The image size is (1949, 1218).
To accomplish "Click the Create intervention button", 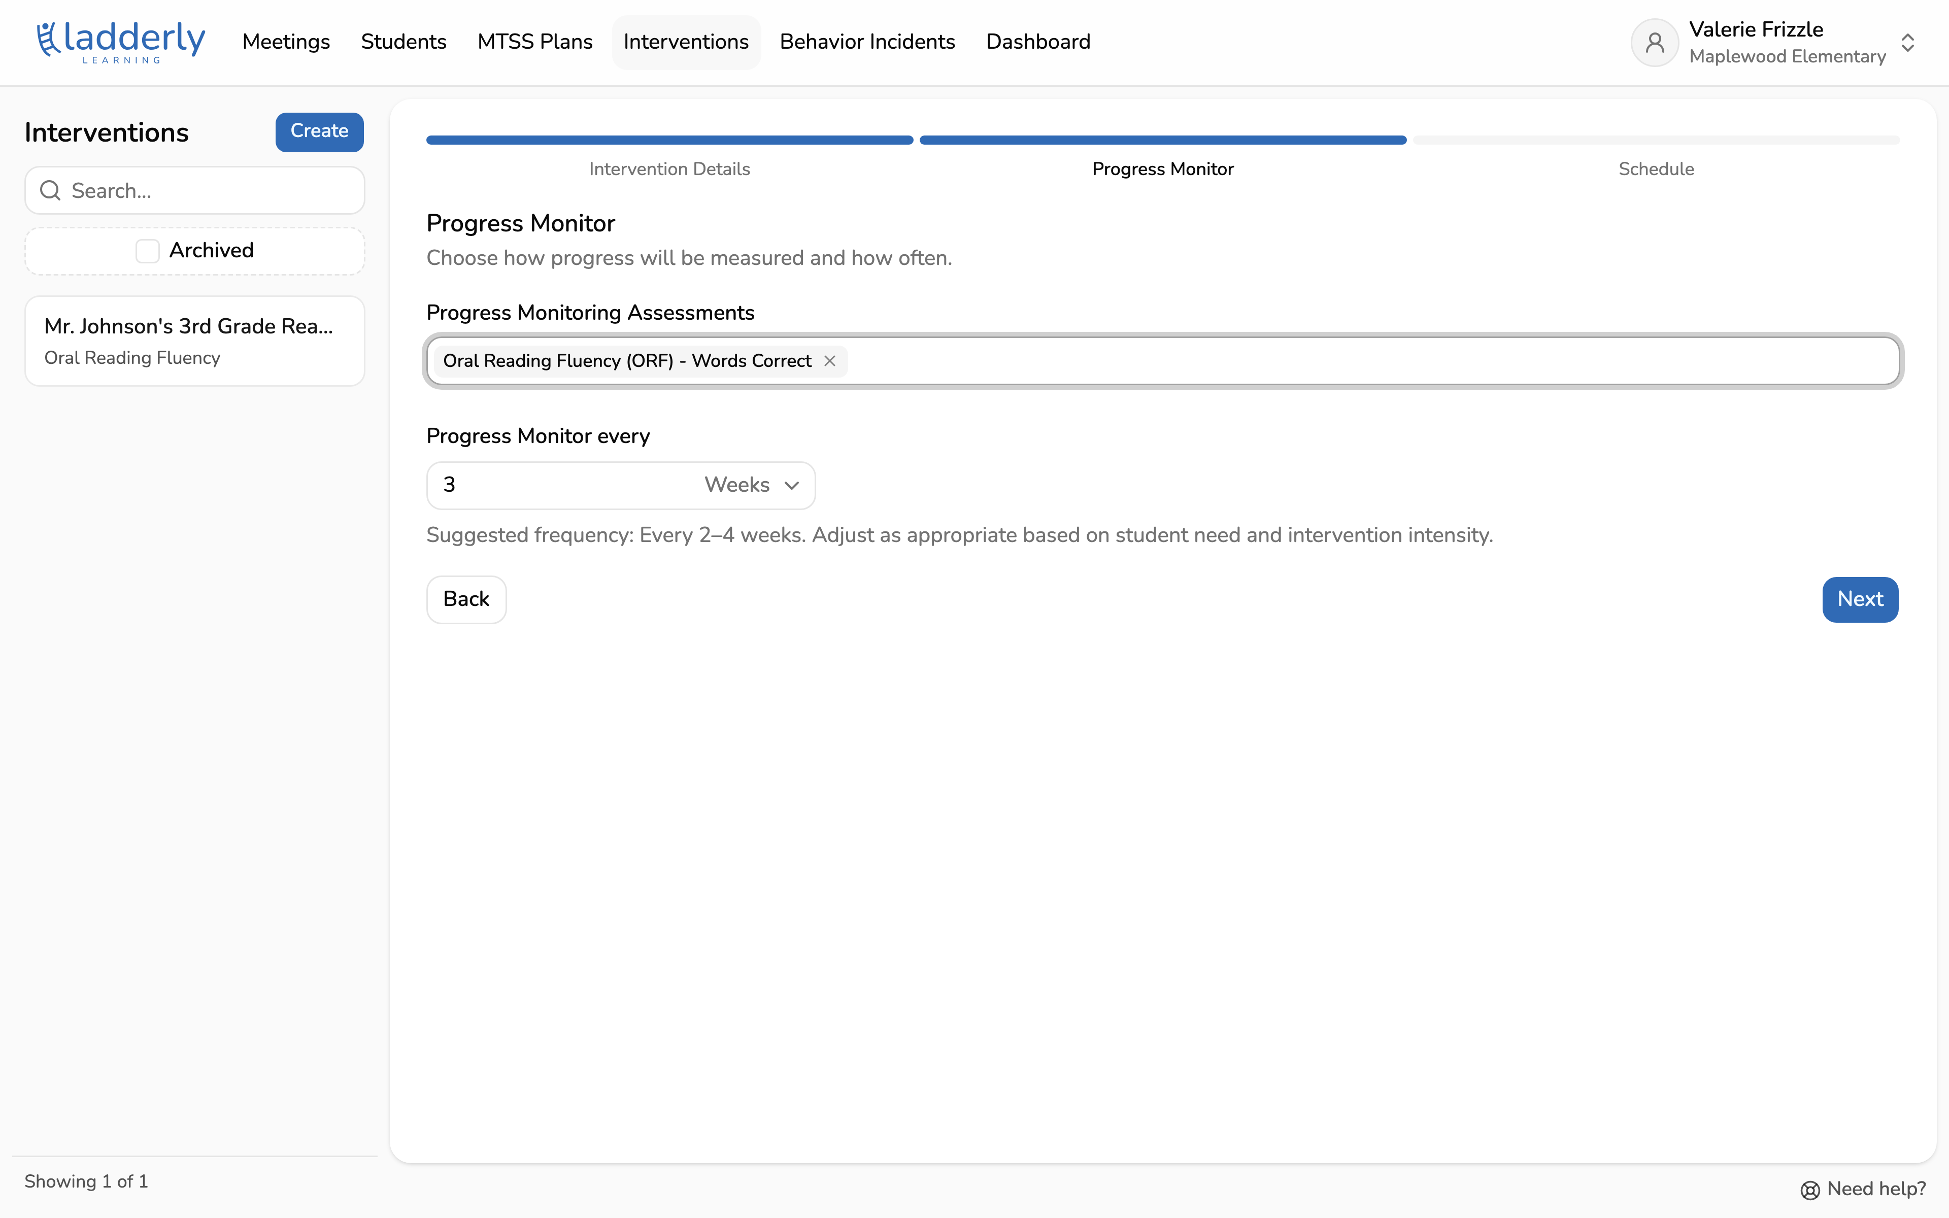I will click(x=320, y=132).
